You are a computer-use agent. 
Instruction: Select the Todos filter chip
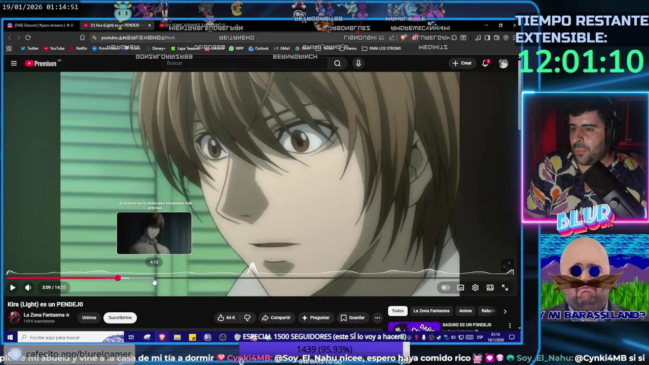(398, 311)
